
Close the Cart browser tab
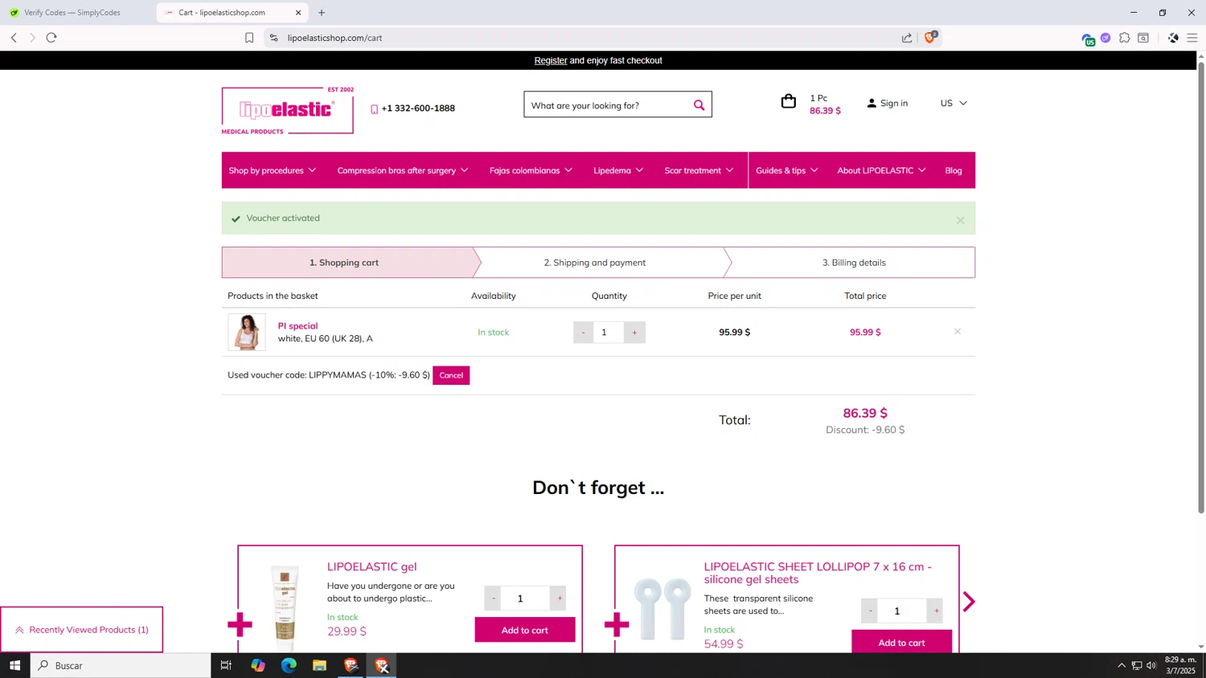[x=298, y=13]
